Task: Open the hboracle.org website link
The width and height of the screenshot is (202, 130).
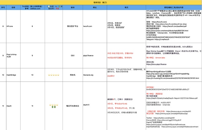Action: click(88, 75)
